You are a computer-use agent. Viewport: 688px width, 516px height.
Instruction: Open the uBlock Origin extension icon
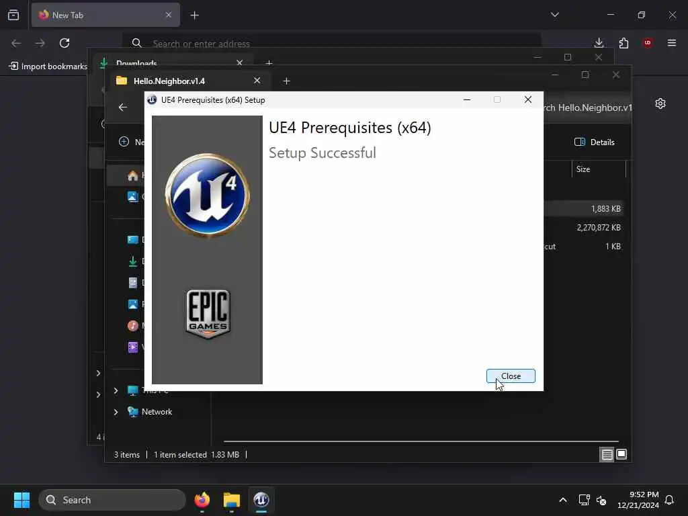tap(648, 43)
